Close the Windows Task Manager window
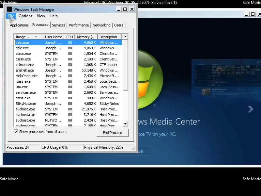Viewport: 261px width, 196px height. [x=132, y=9]
